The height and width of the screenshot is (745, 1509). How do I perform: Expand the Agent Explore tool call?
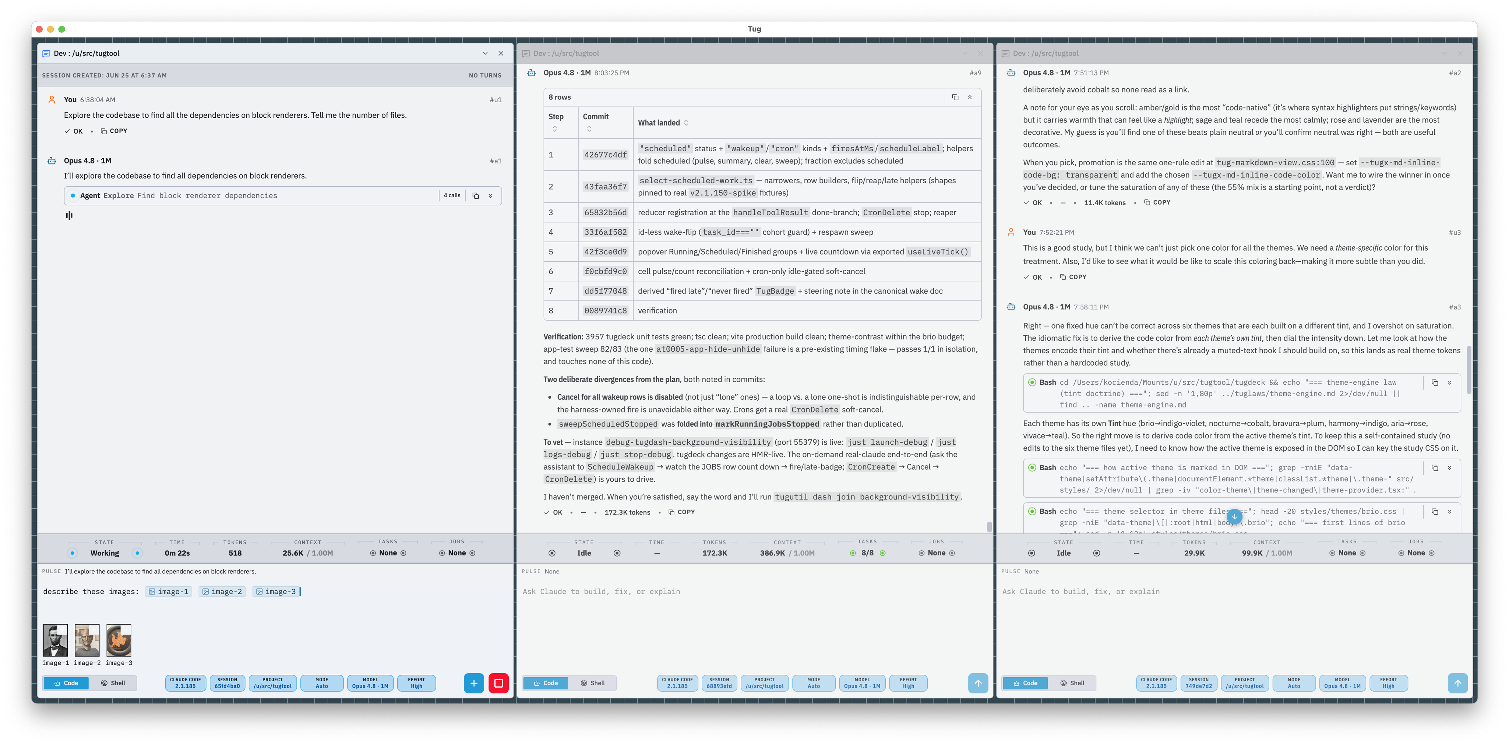coord(490,195)
